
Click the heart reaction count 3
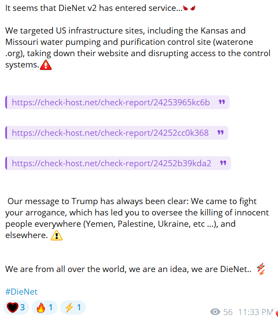click(x=22, y=307)
